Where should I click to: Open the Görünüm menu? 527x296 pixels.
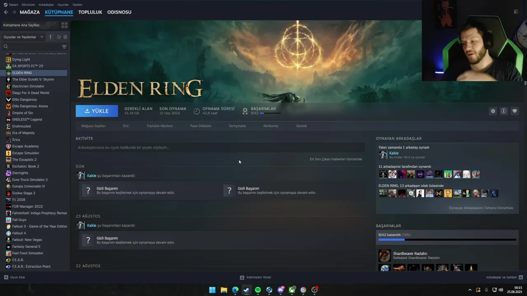tap(28, 5)
